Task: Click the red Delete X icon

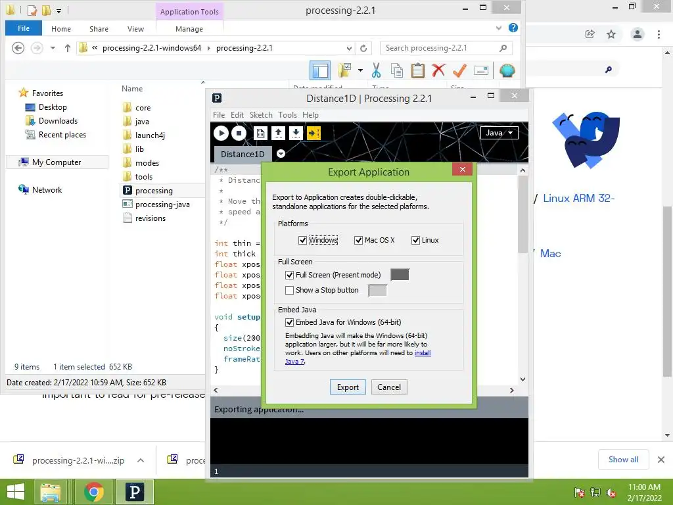Action: (438, 70)
